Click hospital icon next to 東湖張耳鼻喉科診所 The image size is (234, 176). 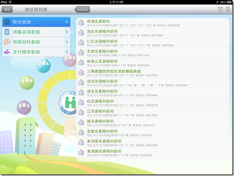(x=81, y=143)
